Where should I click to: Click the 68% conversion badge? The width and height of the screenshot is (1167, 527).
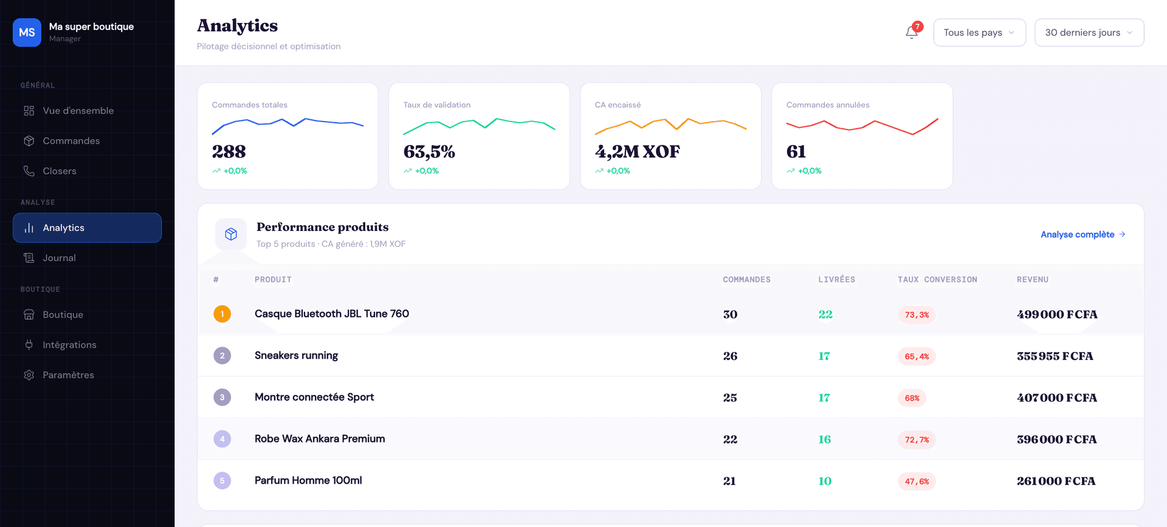tap(912, 398)
